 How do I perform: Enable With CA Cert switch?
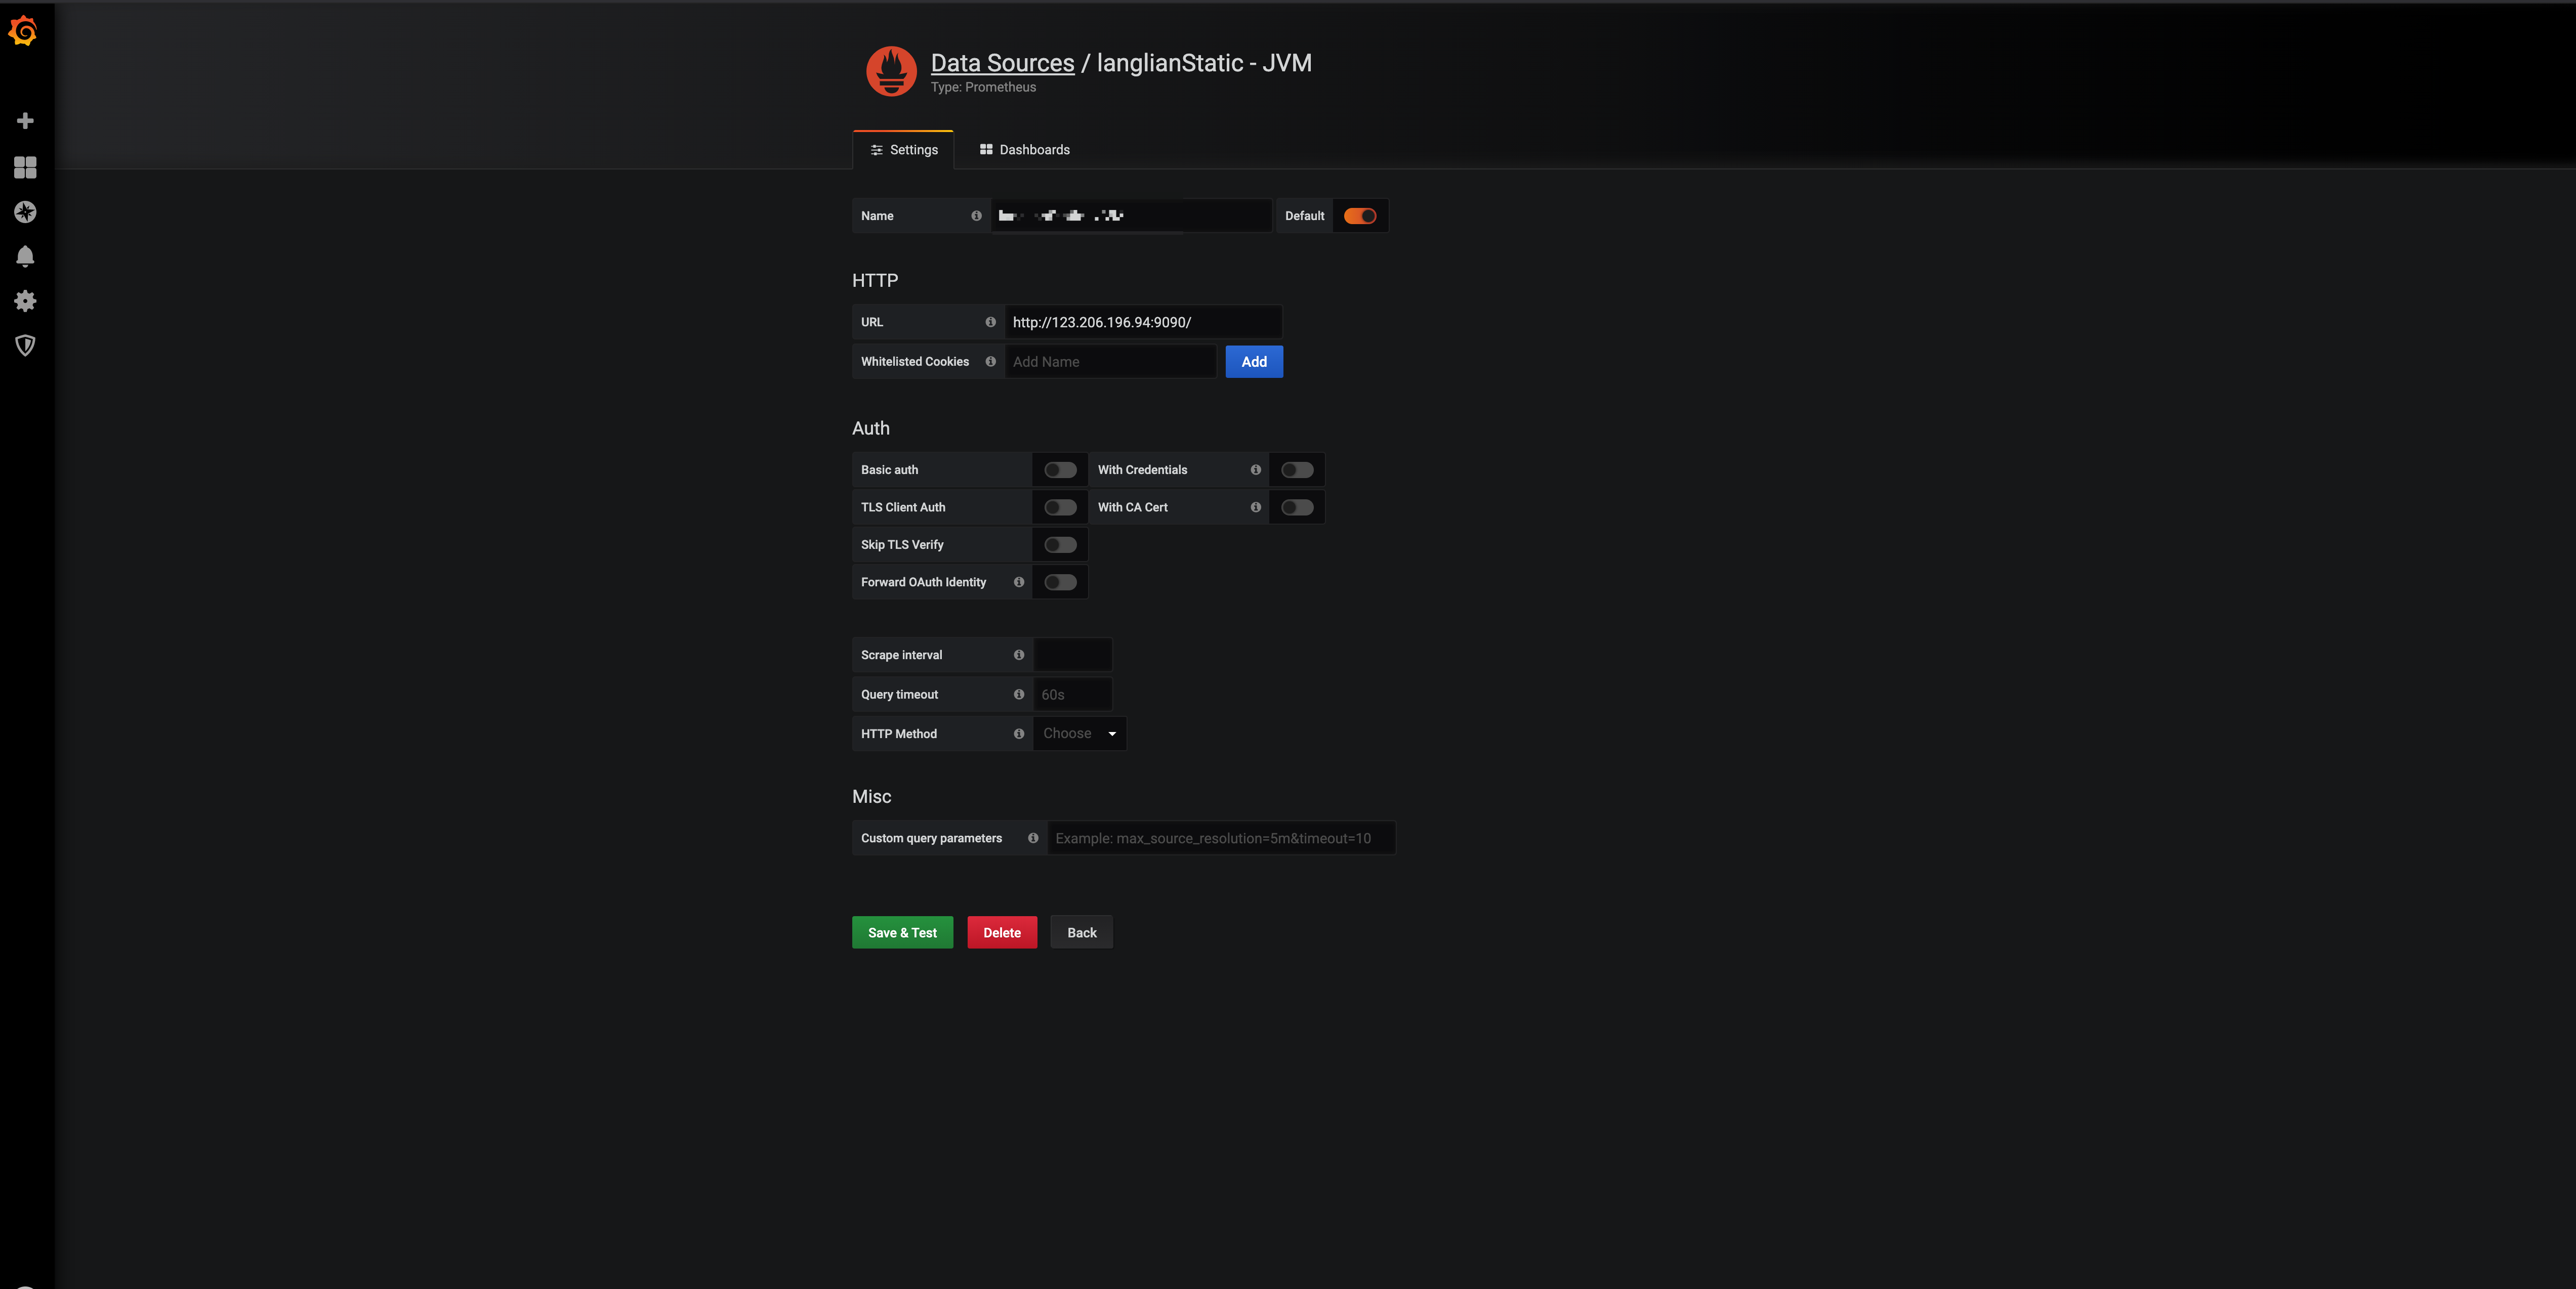pos(1297,507)
